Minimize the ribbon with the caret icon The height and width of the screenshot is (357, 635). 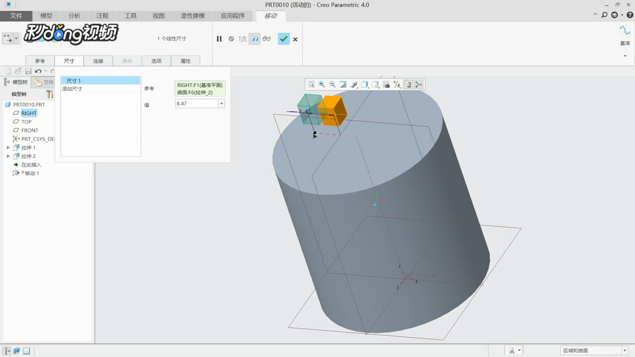click(596, 15)
